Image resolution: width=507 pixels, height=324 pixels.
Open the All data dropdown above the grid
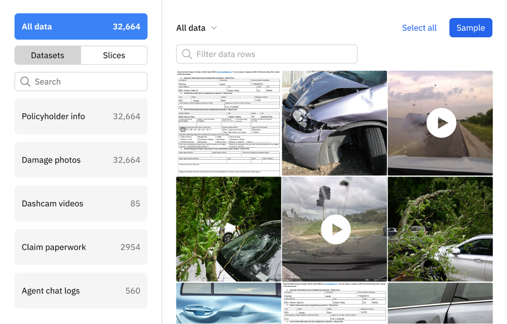tap(197, 28)
